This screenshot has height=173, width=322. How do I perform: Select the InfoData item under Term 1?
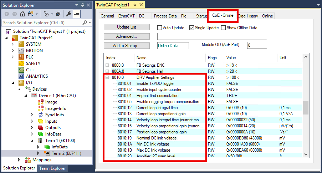[60, 147]
